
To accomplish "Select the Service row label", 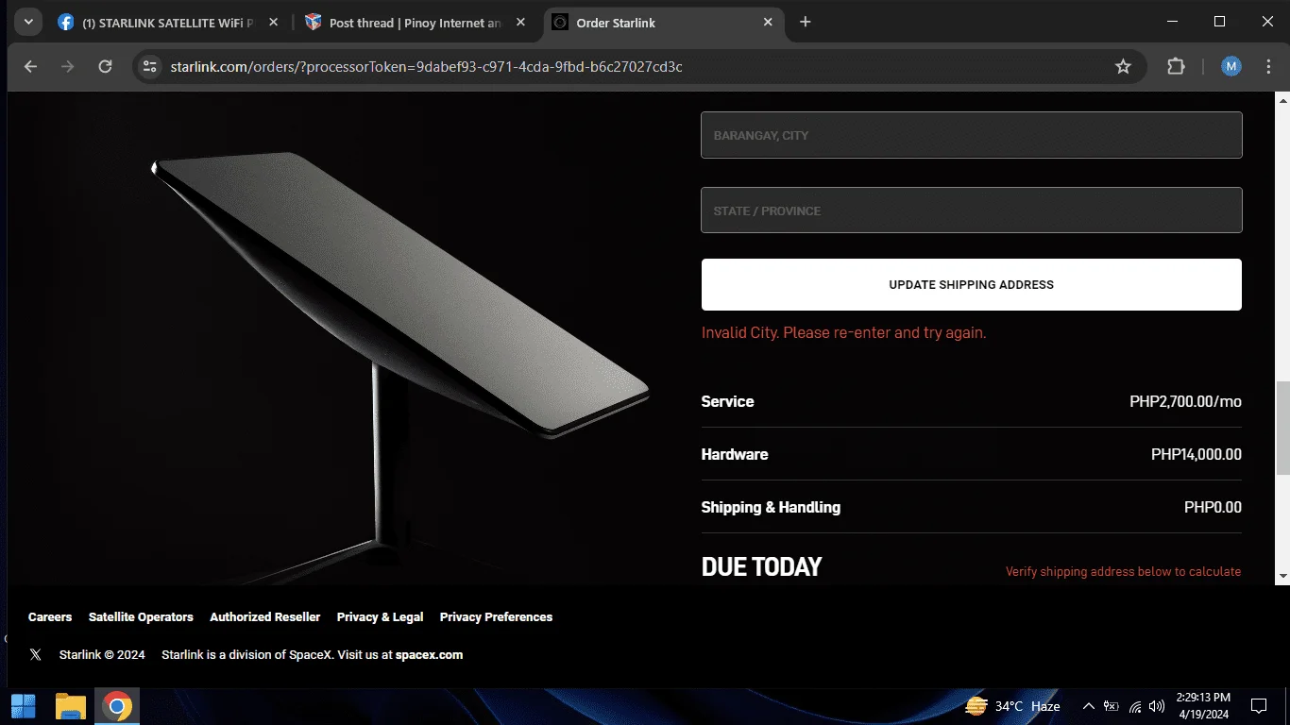I will pyautogui.click(x=727, y=401).
